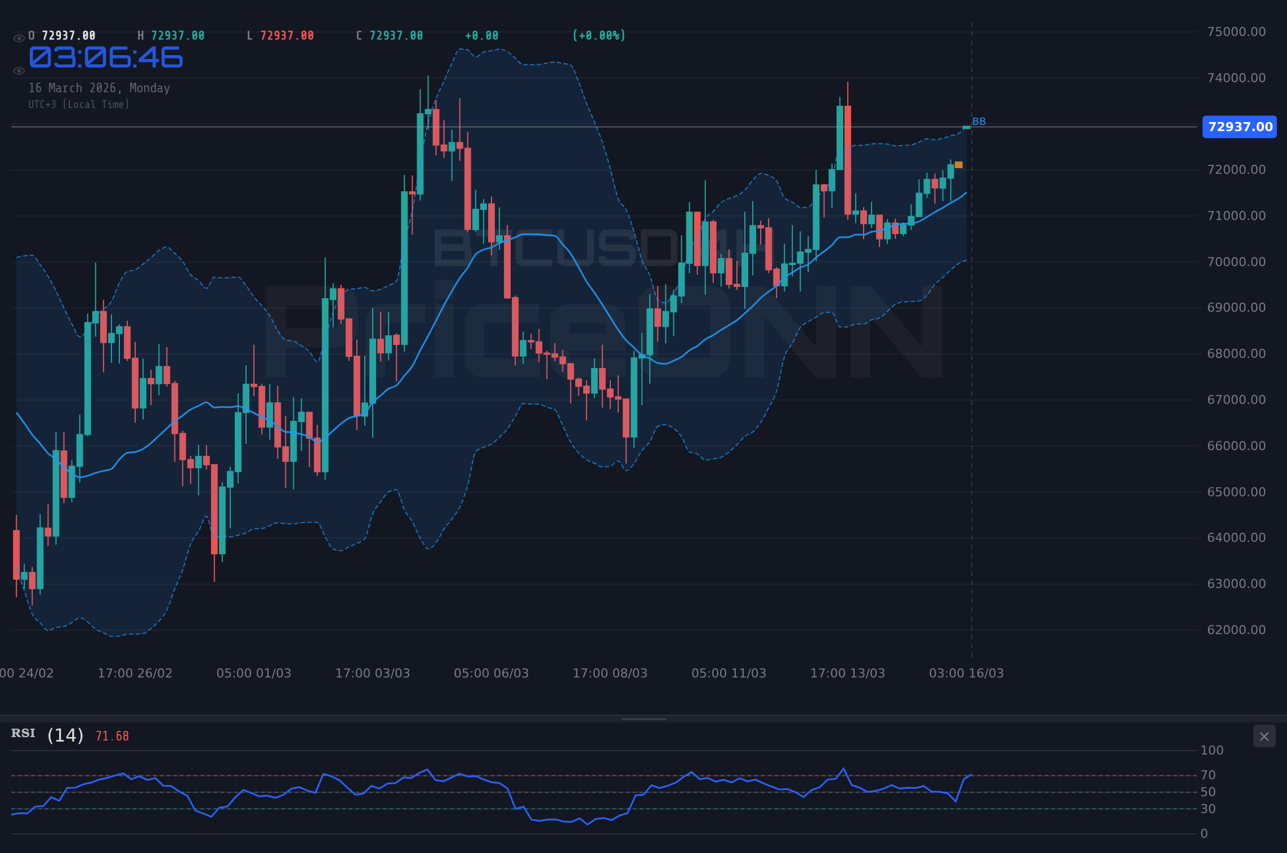Image resolution: width=1287 pixels, height=853 pixels.
Task: Click the Low value L 72937.00
Action: 280,35
